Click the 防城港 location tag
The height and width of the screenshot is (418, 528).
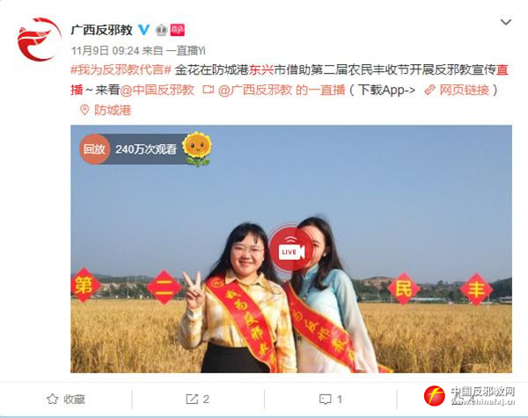click(113, 110)
